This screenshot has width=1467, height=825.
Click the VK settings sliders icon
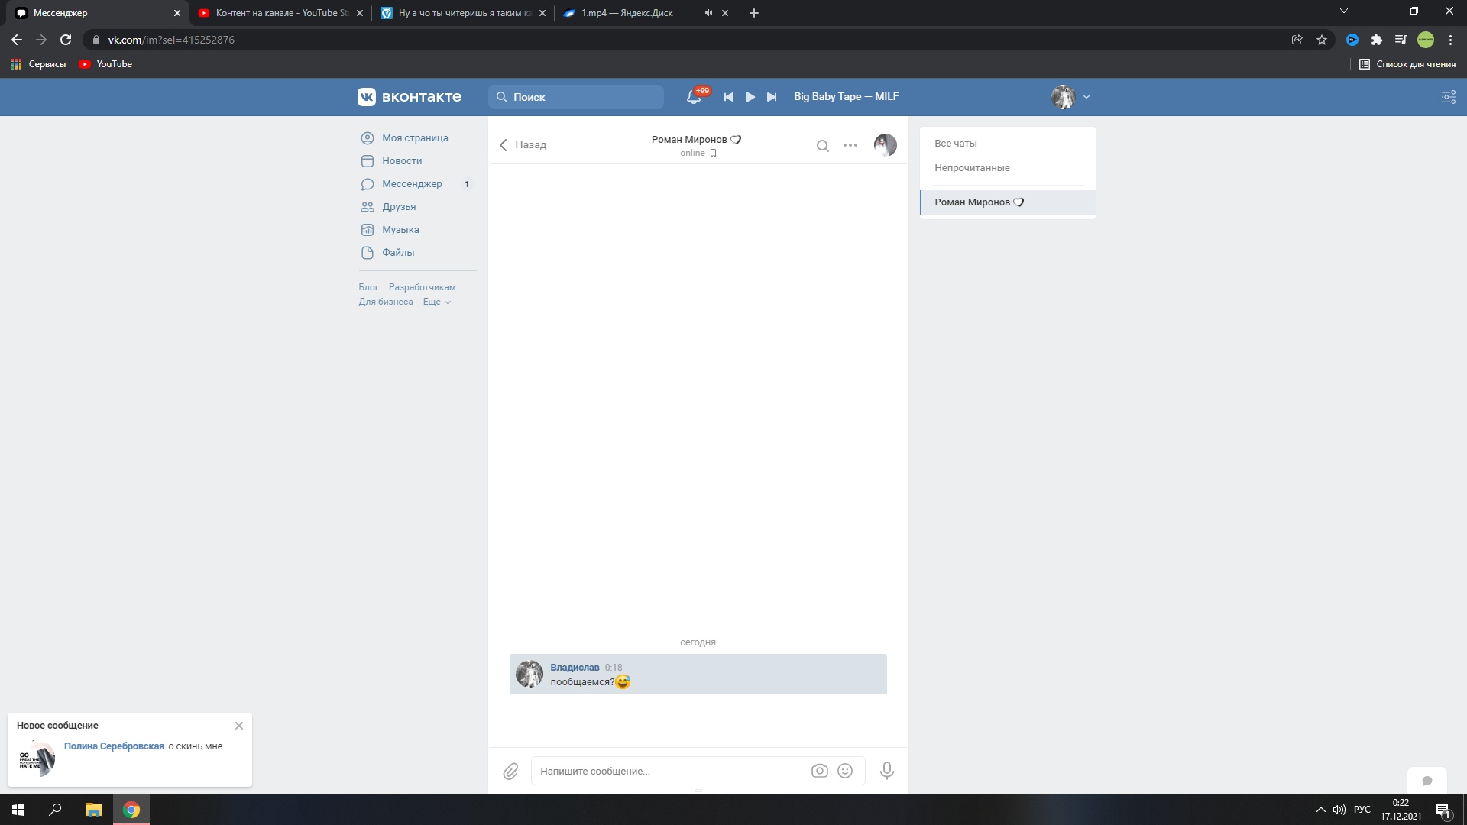coord(1448,97)
